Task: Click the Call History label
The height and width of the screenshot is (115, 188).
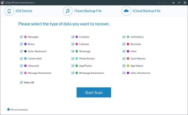Action: point(137,37)
